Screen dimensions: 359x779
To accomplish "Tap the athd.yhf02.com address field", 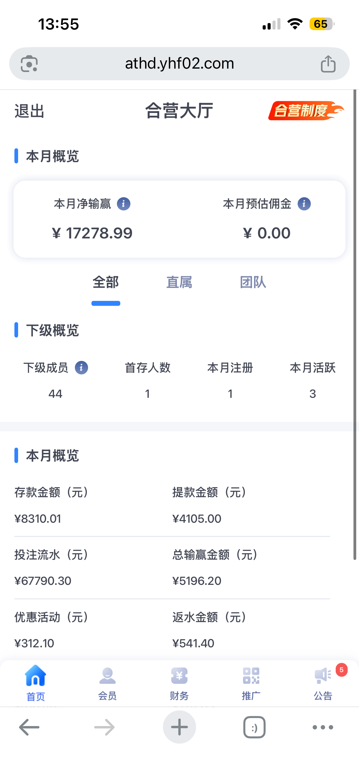I will (x=179, y=64).
